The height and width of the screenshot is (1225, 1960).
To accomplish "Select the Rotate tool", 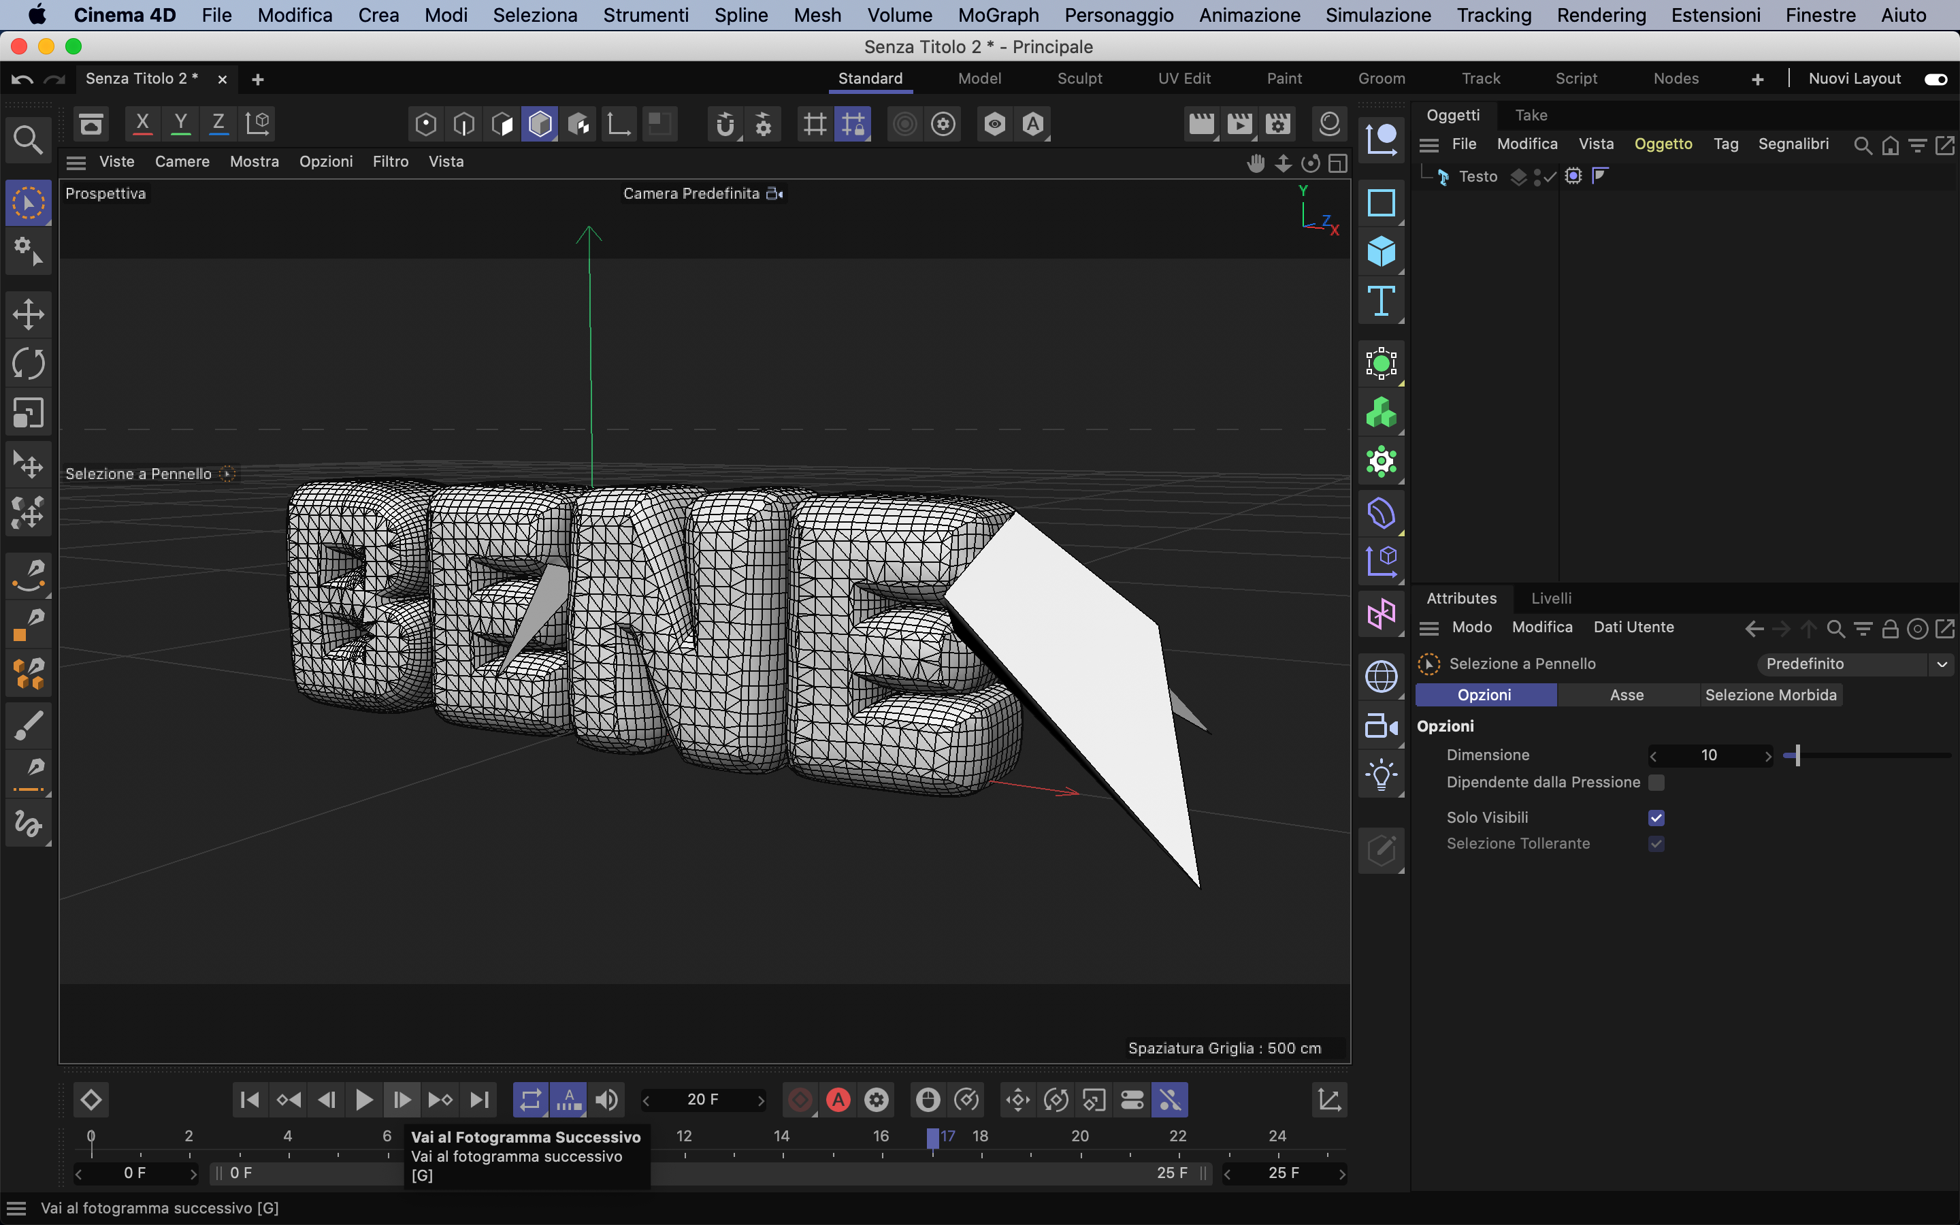I will click(29, 364).
